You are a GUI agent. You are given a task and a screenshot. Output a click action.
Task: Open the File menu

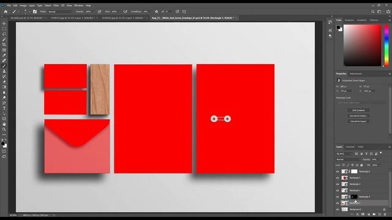(9, 5)
